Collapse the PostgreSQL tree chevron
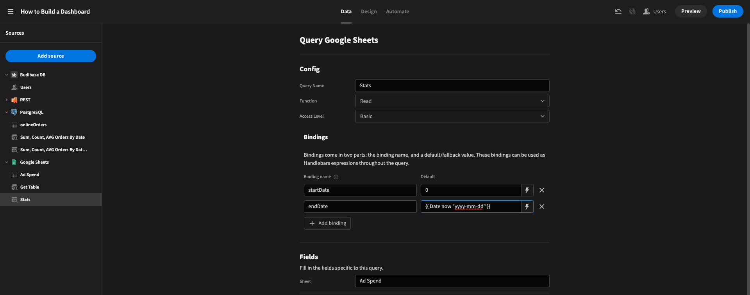The image size is (750, 295). pos(7,112)
